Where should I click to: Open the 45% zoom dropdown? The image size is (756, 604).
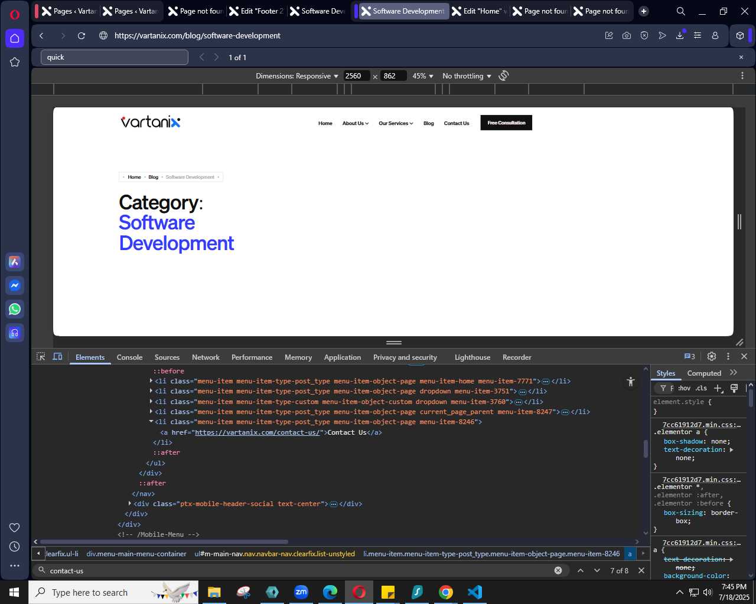pyautogui.click(x=423, y=75)
